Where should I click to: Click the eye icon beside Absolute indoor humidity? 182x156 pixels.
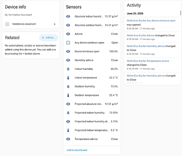coord(68,16)
